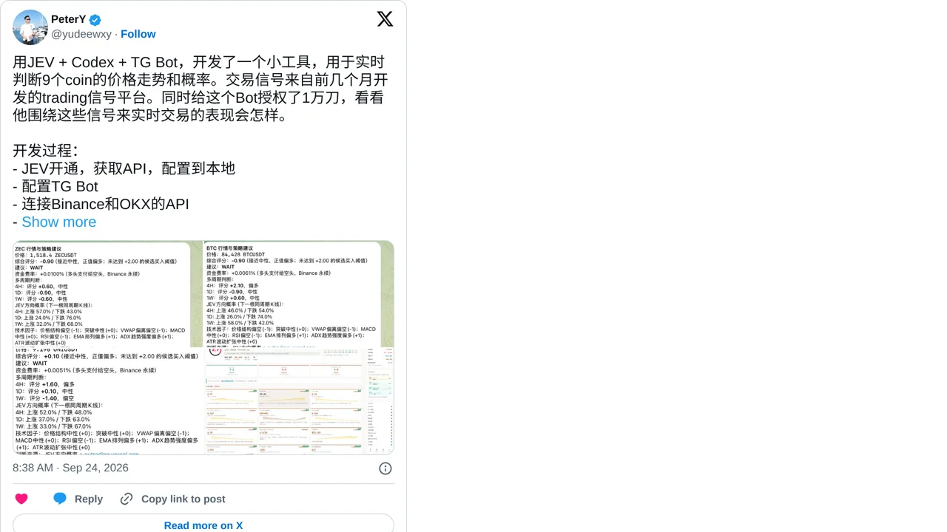The width and height of the screenshot is (947, 532).
Task: Open the PeterY display name
Action: 68,19
